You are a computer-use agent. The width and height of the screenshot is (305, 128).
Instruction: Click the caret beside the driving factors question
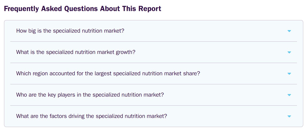(x=289, y=116)
